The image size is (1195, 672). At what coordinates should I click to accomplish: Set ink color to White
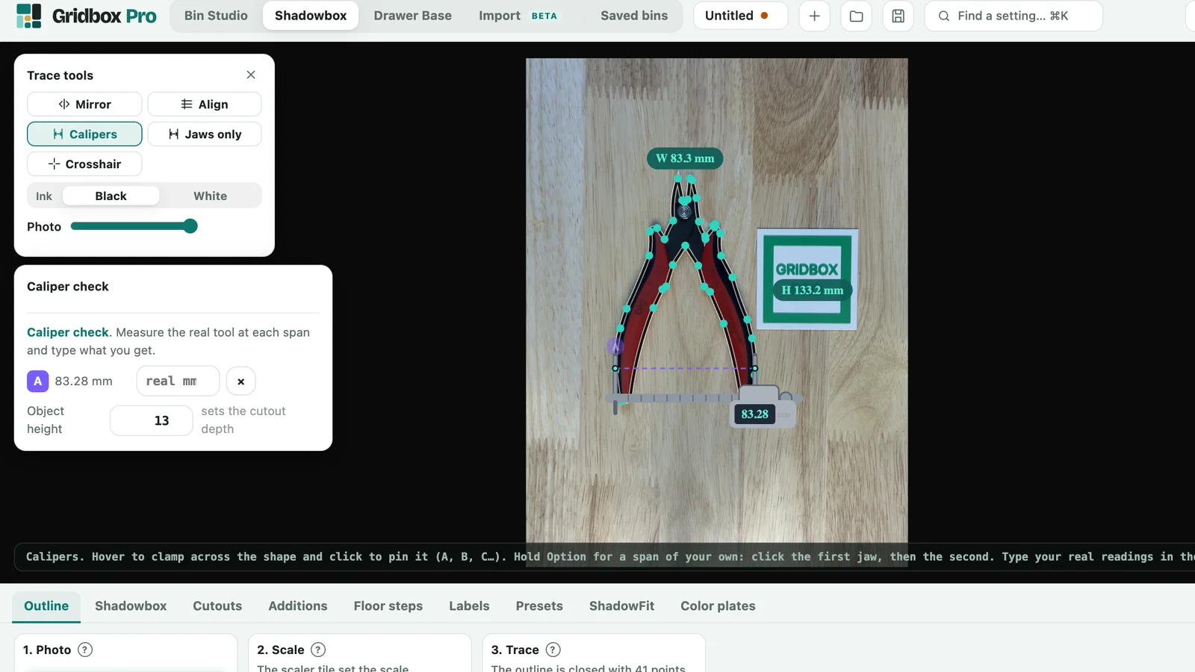(x=210, y=196)
